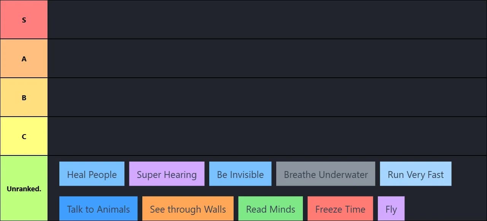The width and height of the screenshot is (487, 221).
Task: Click the Unranked tier label
Action: pos(24,188)
